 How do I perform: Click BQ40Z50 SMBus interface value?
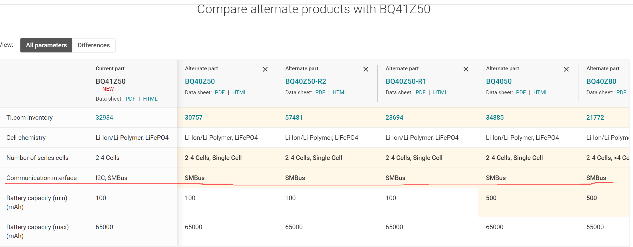point(195,178)
